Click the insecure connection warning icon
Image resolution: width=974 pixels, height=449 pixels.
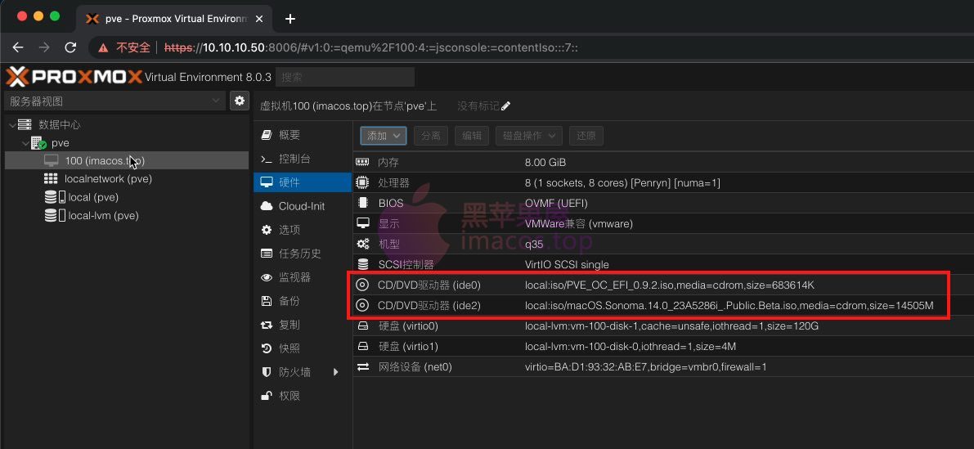(104, 47)
